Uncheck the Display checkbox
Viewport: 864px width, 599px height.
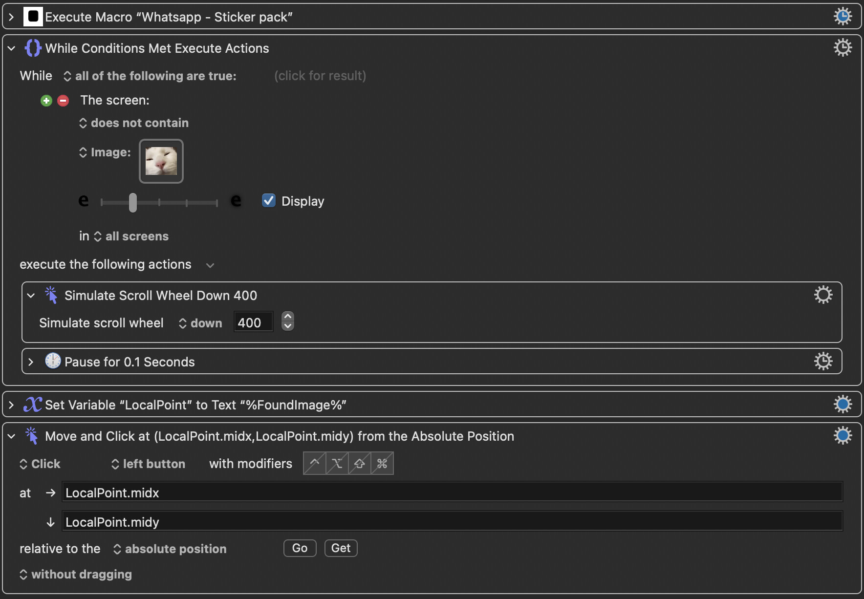click(269, 201)
